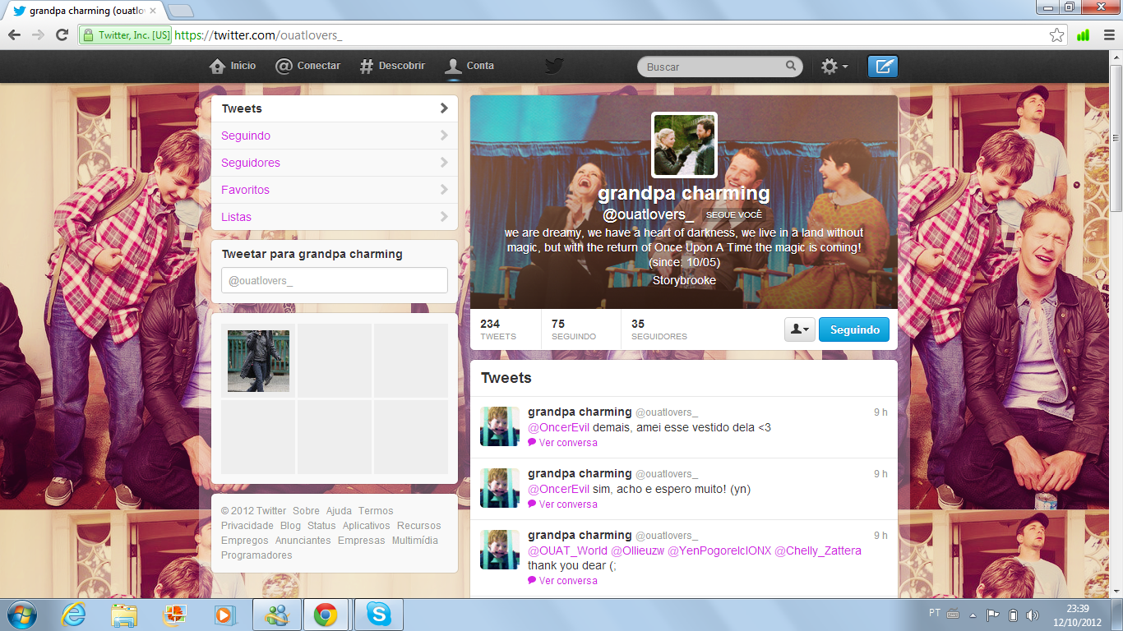
Task: Open the Sobre footer link
Action: pyautogui.click(x=306, y=511)
